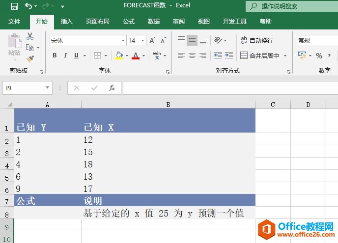Click the accounting number format icon
Viewport: 338px width, 243px height.
pyautogui.click(x=302, y=55)
